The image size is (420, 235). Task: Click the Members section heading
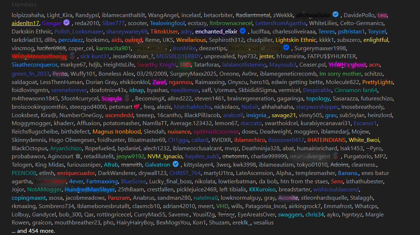pos(24,5)
